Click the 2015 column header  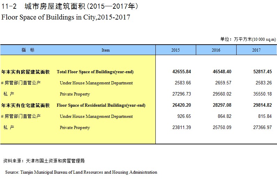(175, 50)
